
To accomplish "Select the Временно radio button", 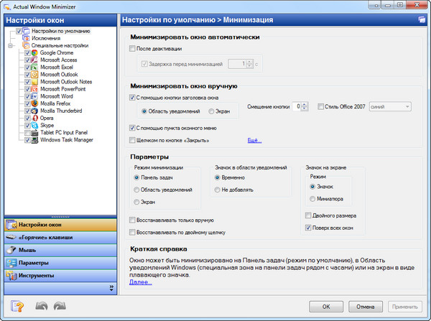I will pos(217,177).
